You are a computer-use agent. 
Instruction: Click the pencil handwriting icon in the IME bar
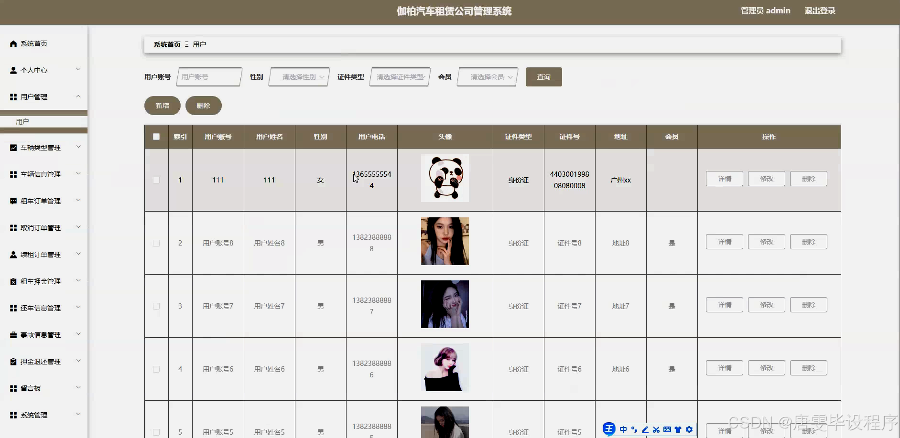pyautogui.click(x=645, y=429)
